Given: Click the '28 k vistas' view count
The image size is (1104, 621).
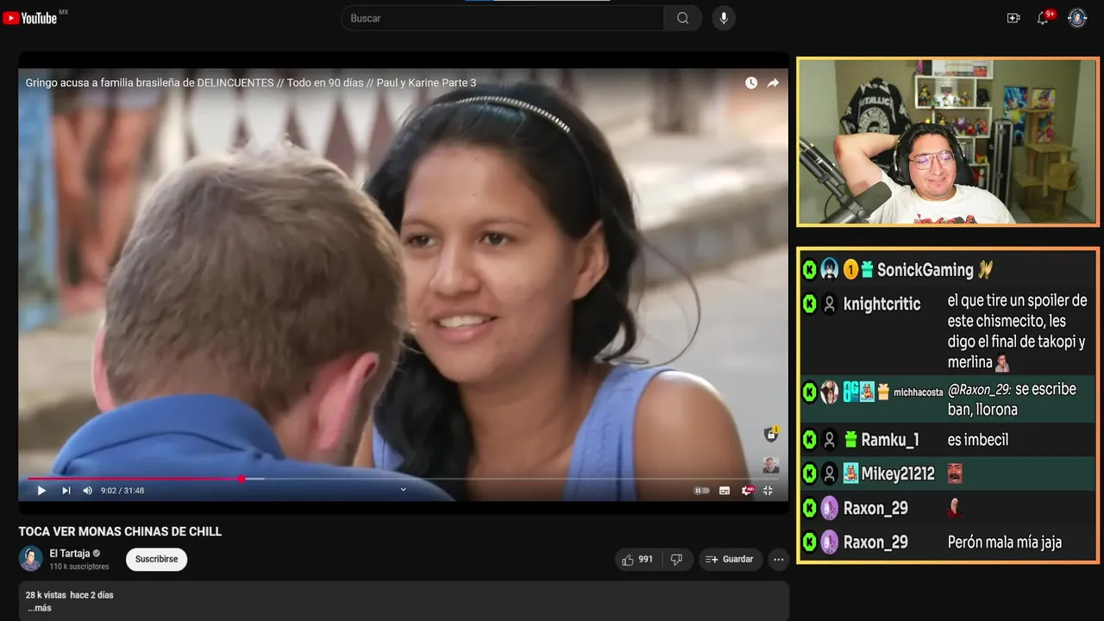Looking at the screenshot, I should coord(46,595).
